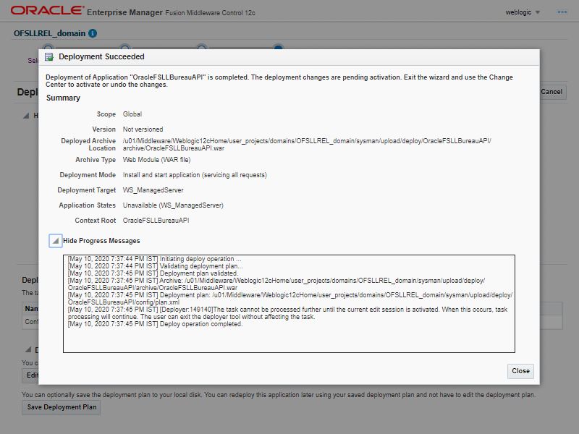Click the OFSLLREL_domain info icon
Viewport: 579px width, 434px height.
[93, 33]
